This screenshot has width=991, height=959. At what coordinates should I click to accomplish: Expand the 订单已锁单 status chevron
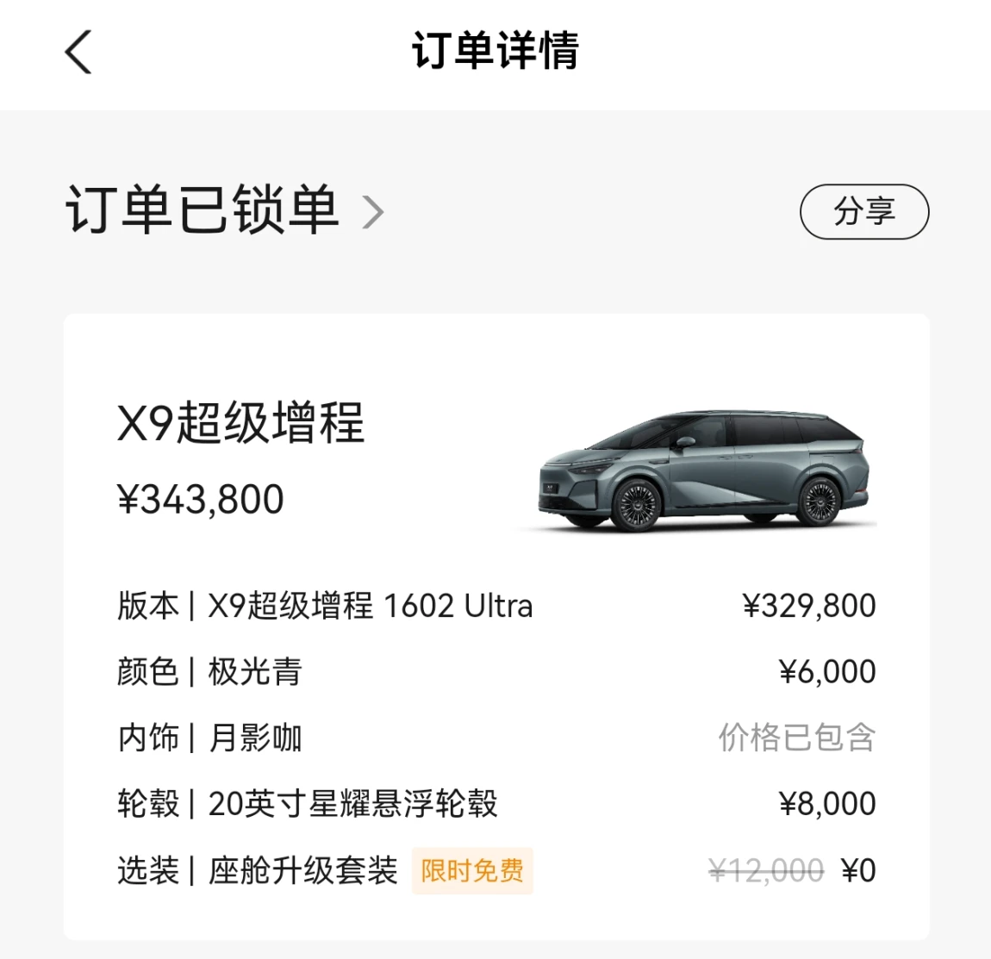pos(372,212)
